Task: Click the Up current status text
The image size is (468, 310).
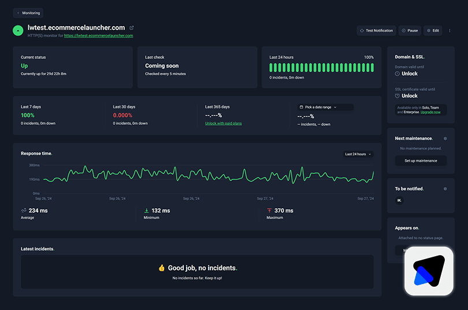Action: 24,66
